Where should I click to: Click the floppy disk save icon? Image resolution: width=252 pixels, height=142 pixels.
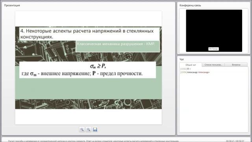(95, 129)
